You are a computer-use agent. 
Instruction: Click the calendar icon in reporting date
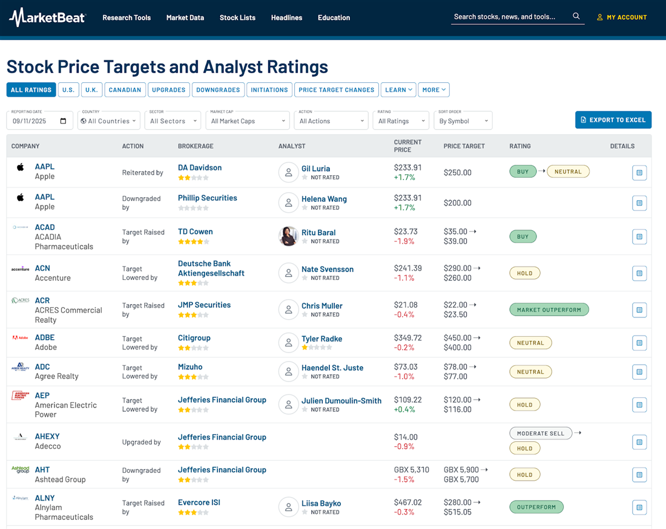pyautogui.click(x=64, y=121)
